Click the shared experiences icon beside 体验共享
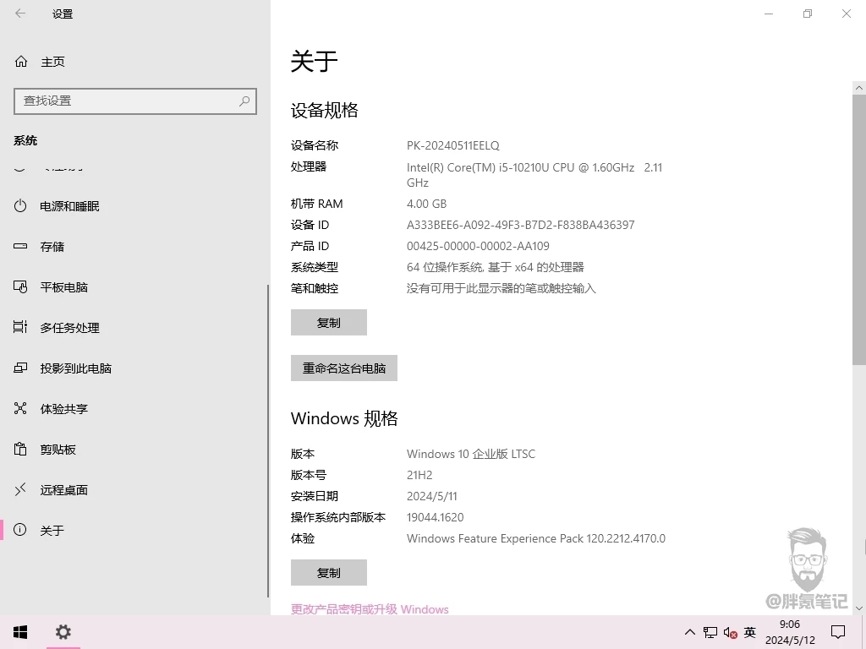866x649 pixels. tap(20, 408)
